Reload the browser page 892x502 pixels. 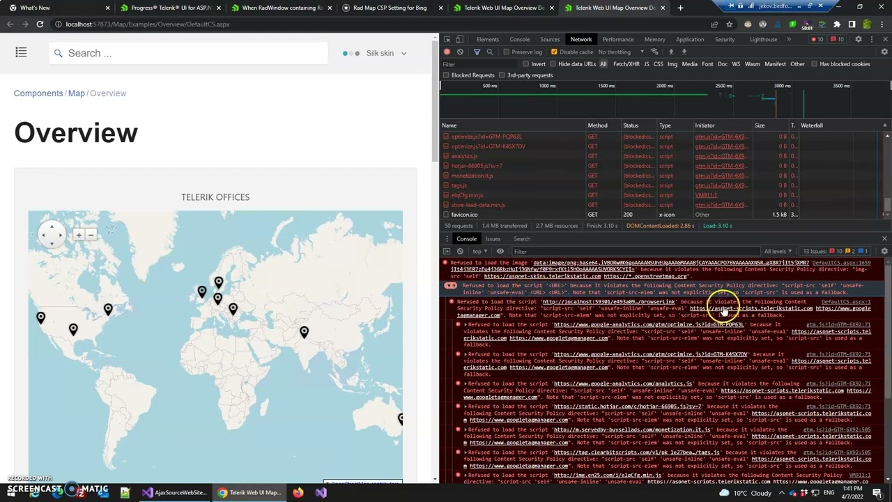40,24
